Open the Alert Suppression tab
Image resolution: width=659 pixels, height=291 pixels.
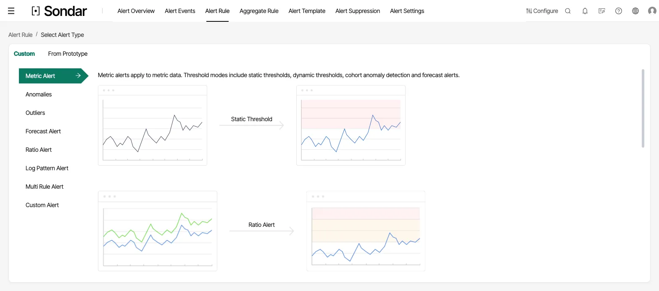(x=358, y=11)
